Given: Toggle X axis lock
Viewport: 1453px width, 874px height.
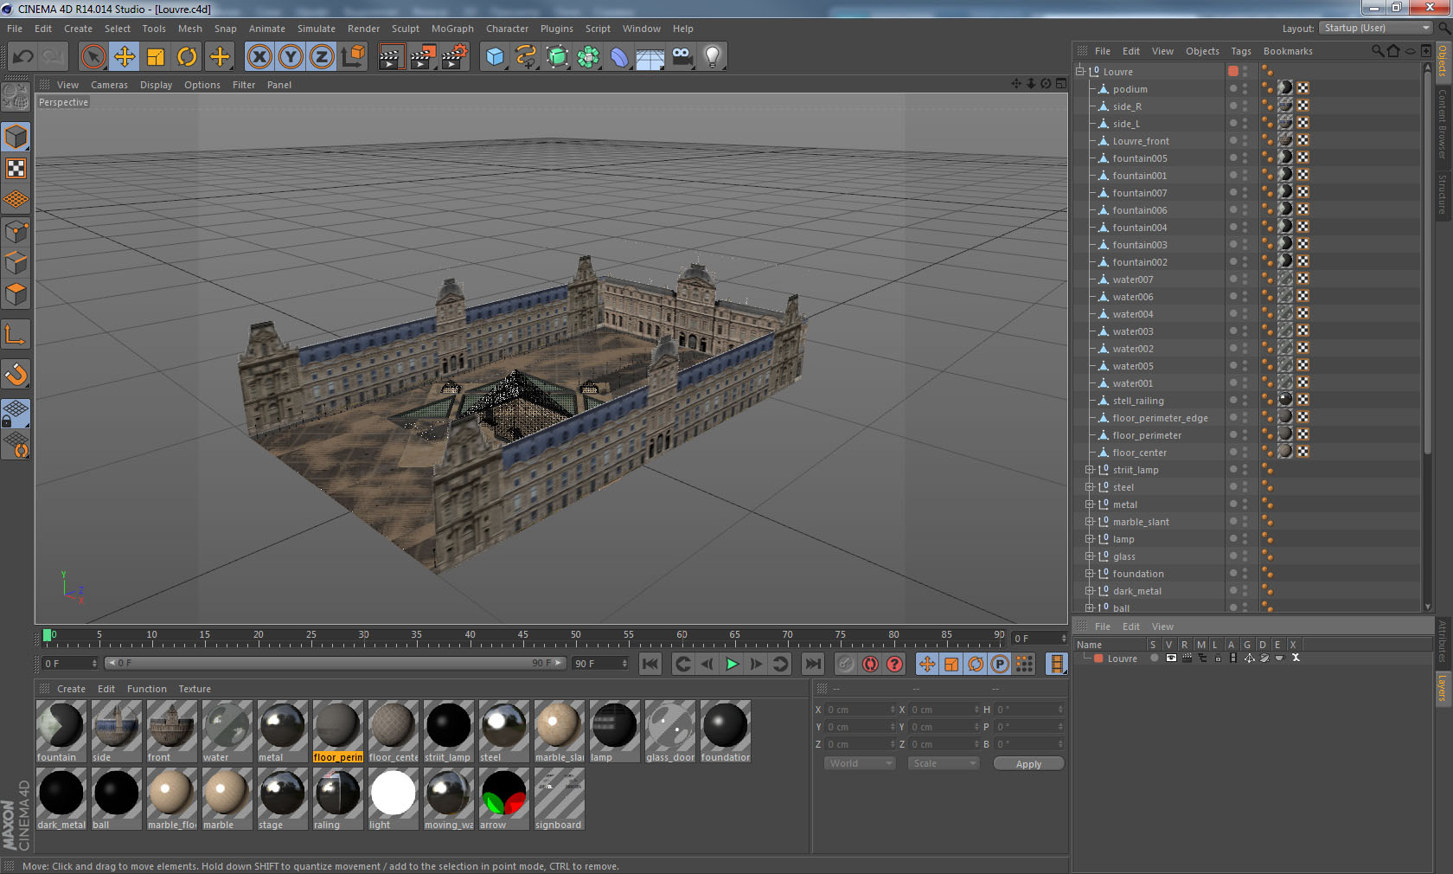Looking at the screenshot, I should [x=259, y=57].
